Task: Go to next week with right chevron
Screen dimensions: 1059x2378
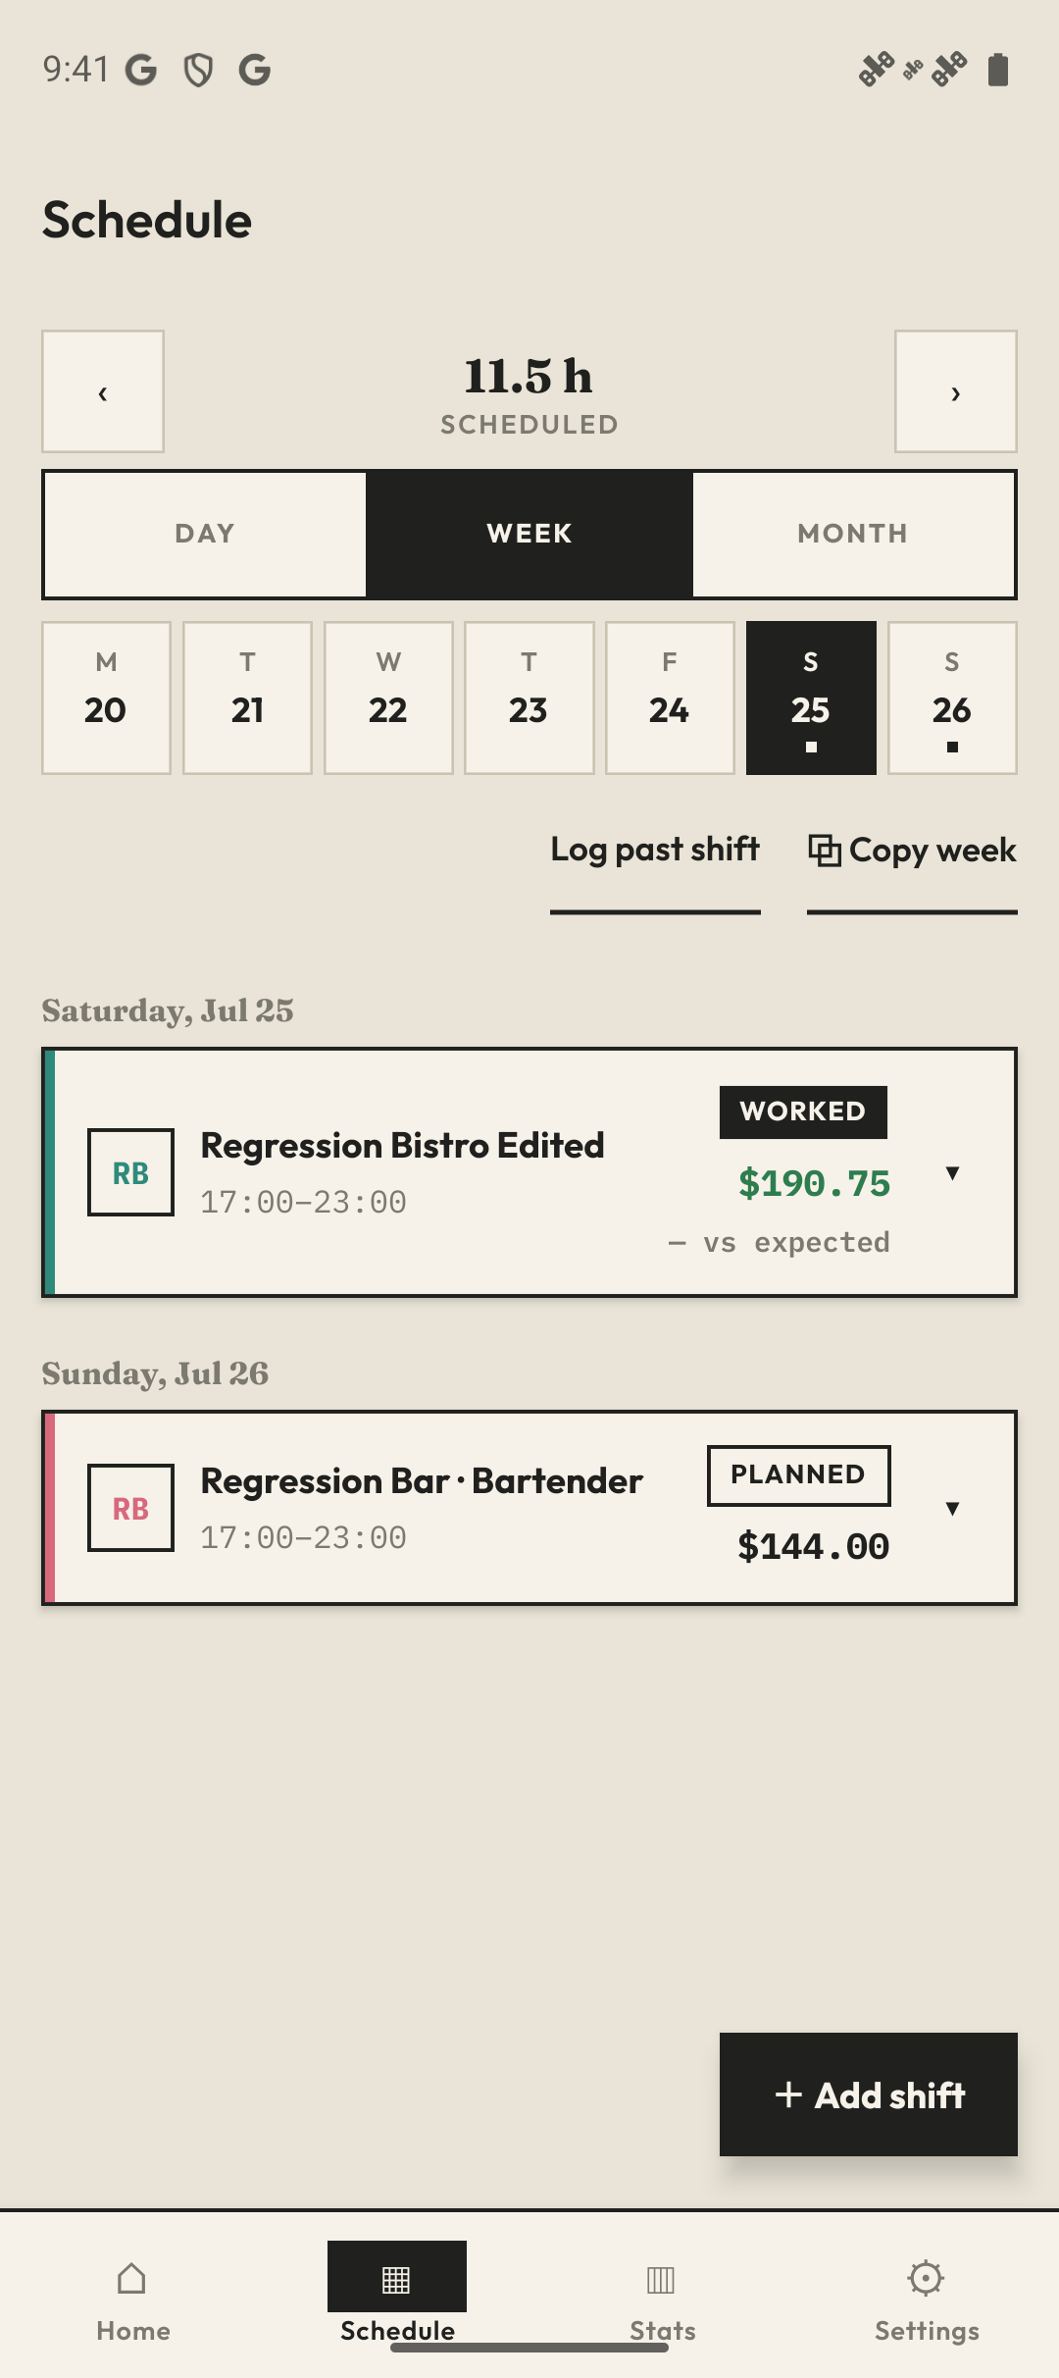Action: point(956,391)
